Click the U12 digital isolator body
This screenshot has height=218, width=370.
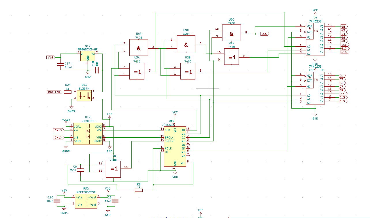click(88, 134)
